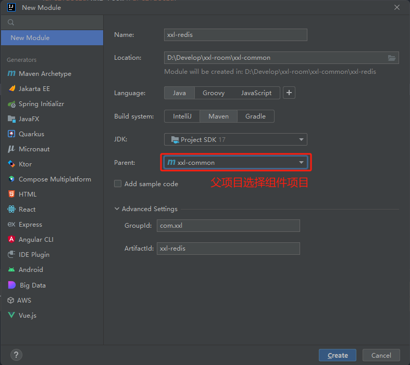Screen dimensions: 410x365
Task: Choose Maven build system
Action: click(x=218, y=116)
